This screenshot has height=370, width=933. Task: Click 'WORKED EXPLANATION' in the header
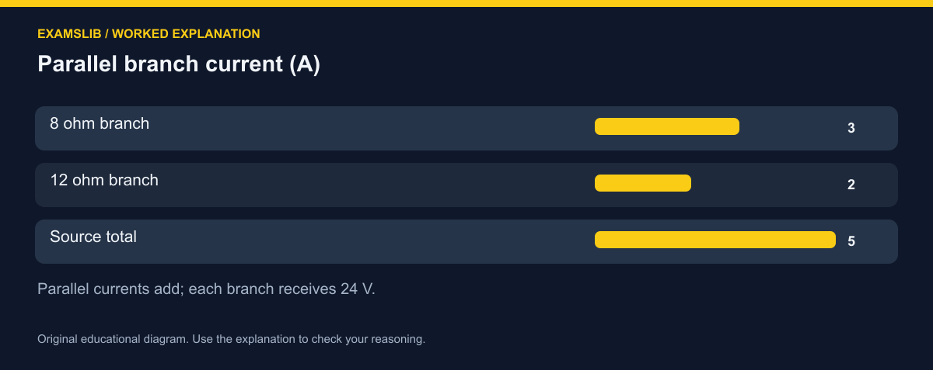(187, 34)
